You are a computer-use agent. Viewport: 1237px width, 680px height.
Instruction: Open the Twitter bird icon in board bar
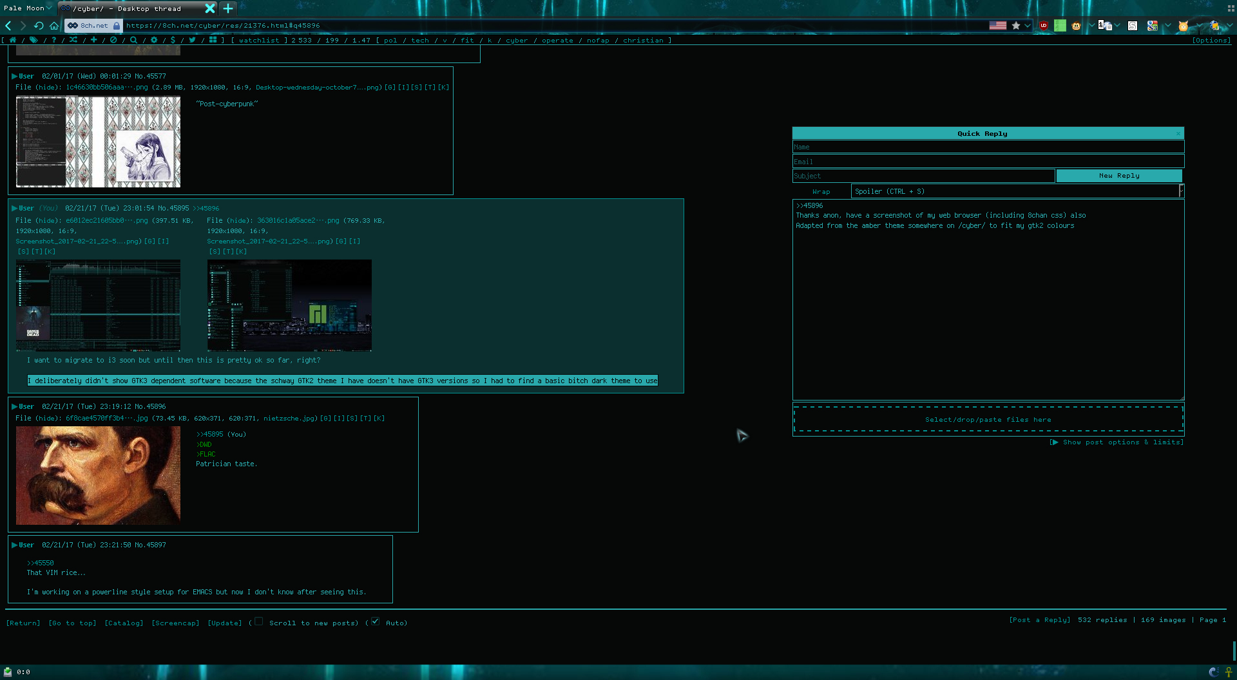[x=192, y=40]
